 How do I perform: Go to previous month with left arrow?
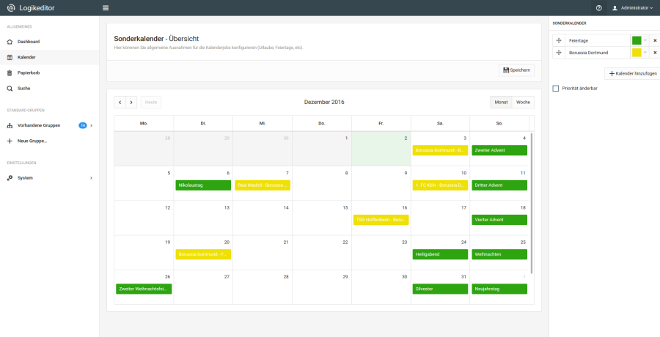(120, 103)
